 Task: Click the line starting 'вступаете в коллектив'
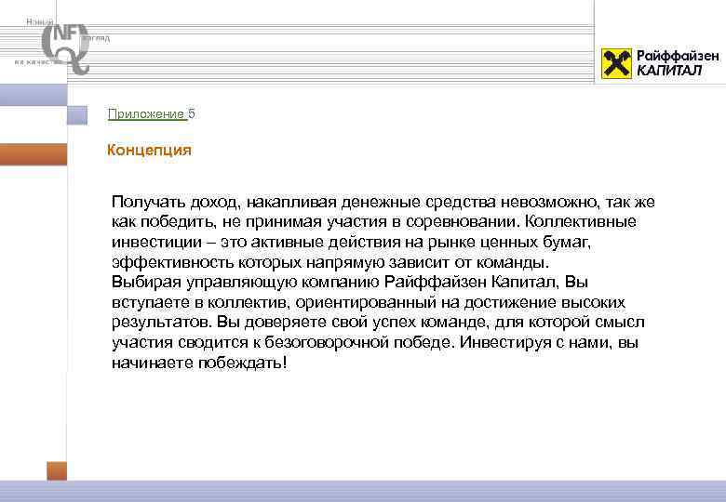point(368,302)
